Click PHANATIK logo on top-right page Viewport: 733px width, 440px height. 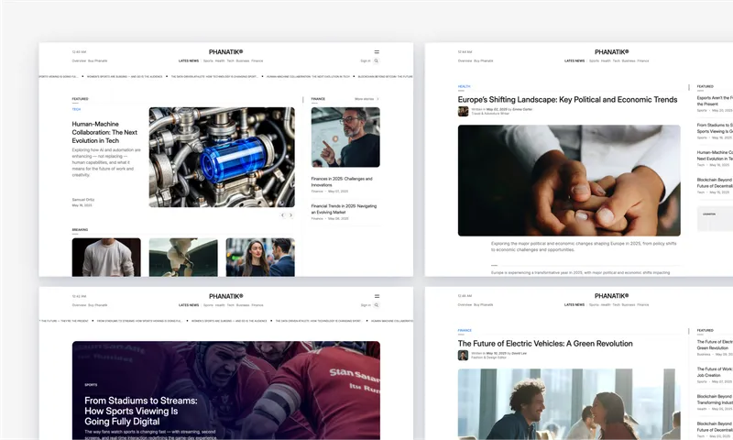point(611,52)
